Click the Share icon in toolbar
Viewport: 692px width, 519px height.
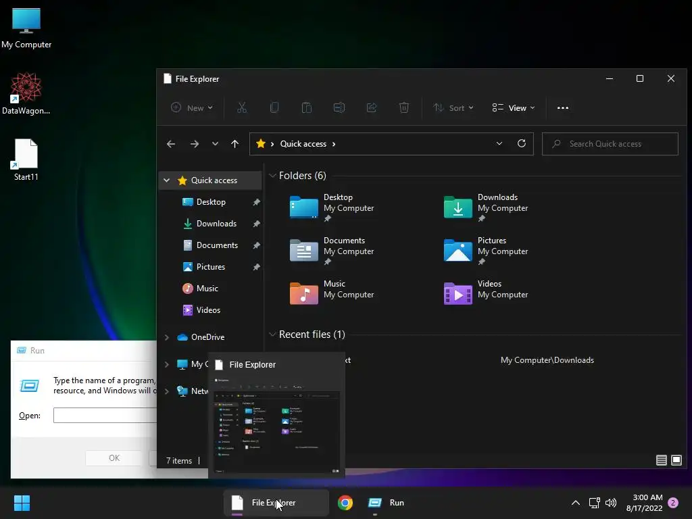pyautogui.click(x=372, y=107)
